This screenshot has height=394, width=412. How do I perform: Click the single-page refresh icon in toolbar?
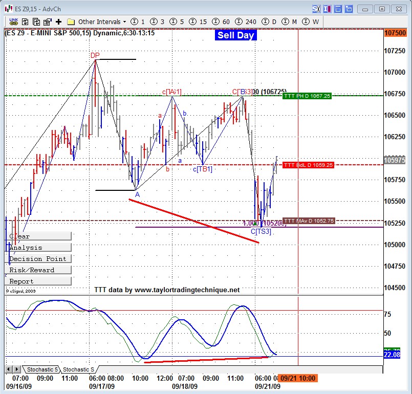25,21
